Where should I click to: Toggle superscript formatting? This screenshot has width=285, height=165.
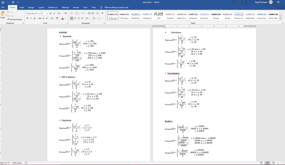[x=47, y=18]
